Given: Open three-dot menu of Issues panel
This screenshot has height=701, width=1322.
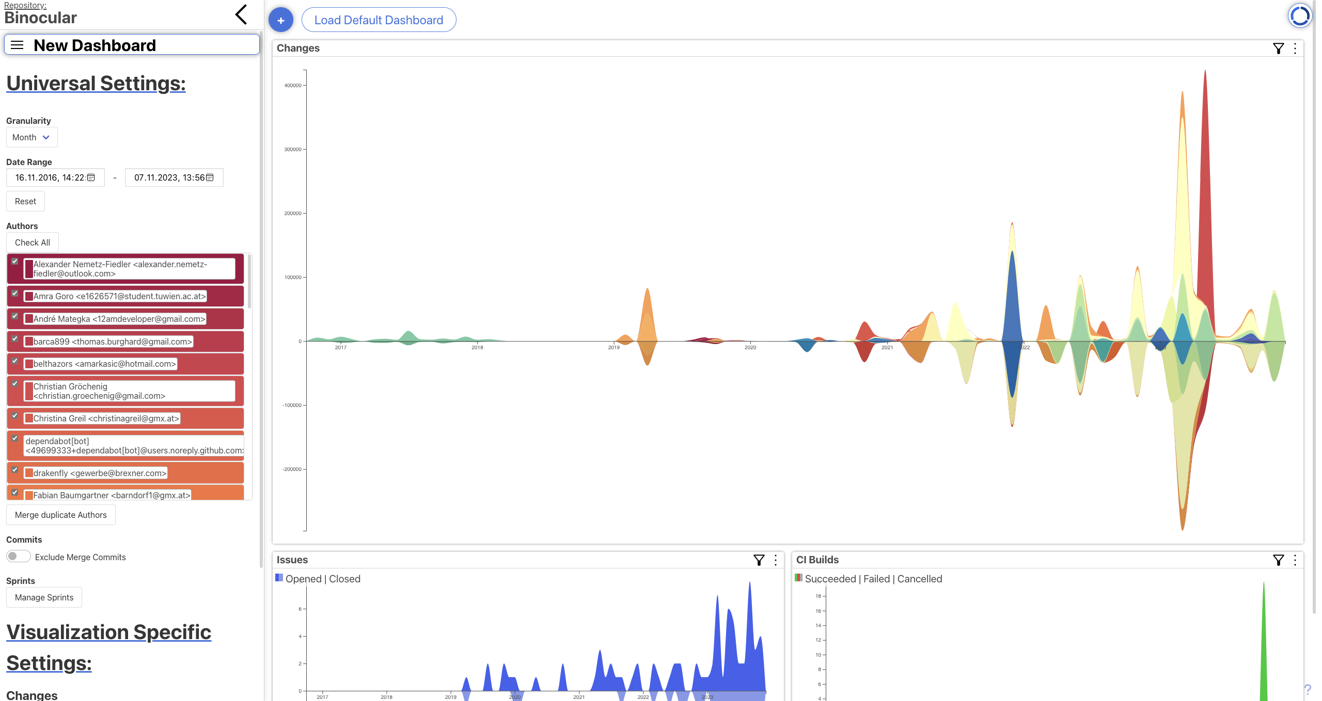Looking at the screenshot, I should point(775,560).
